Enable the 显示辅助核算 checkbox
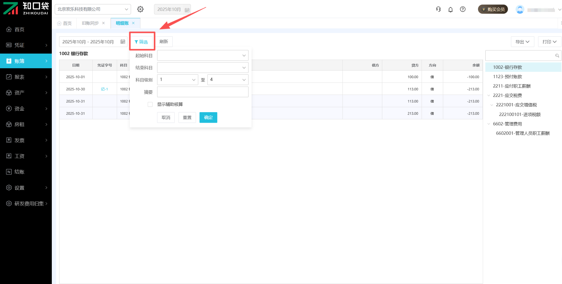The image size is (562, 284). pos(150,105)
